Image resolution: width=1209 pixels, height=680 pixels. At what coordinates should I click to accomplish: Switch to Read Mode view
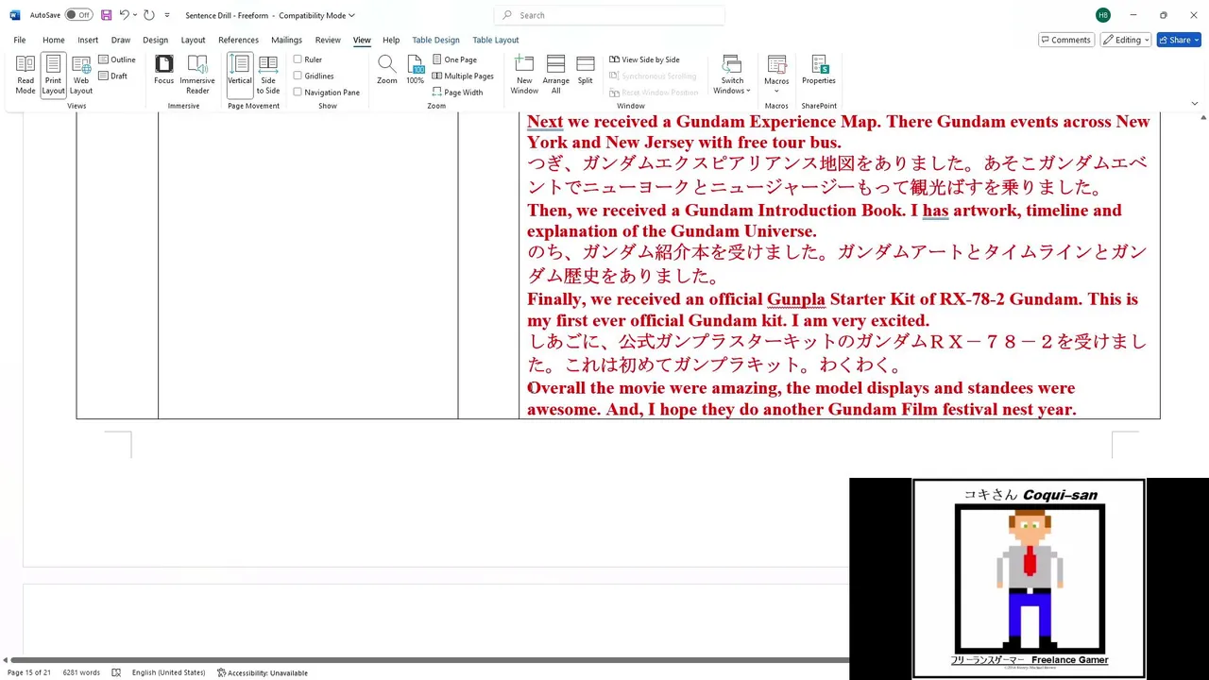pos(26,75)
